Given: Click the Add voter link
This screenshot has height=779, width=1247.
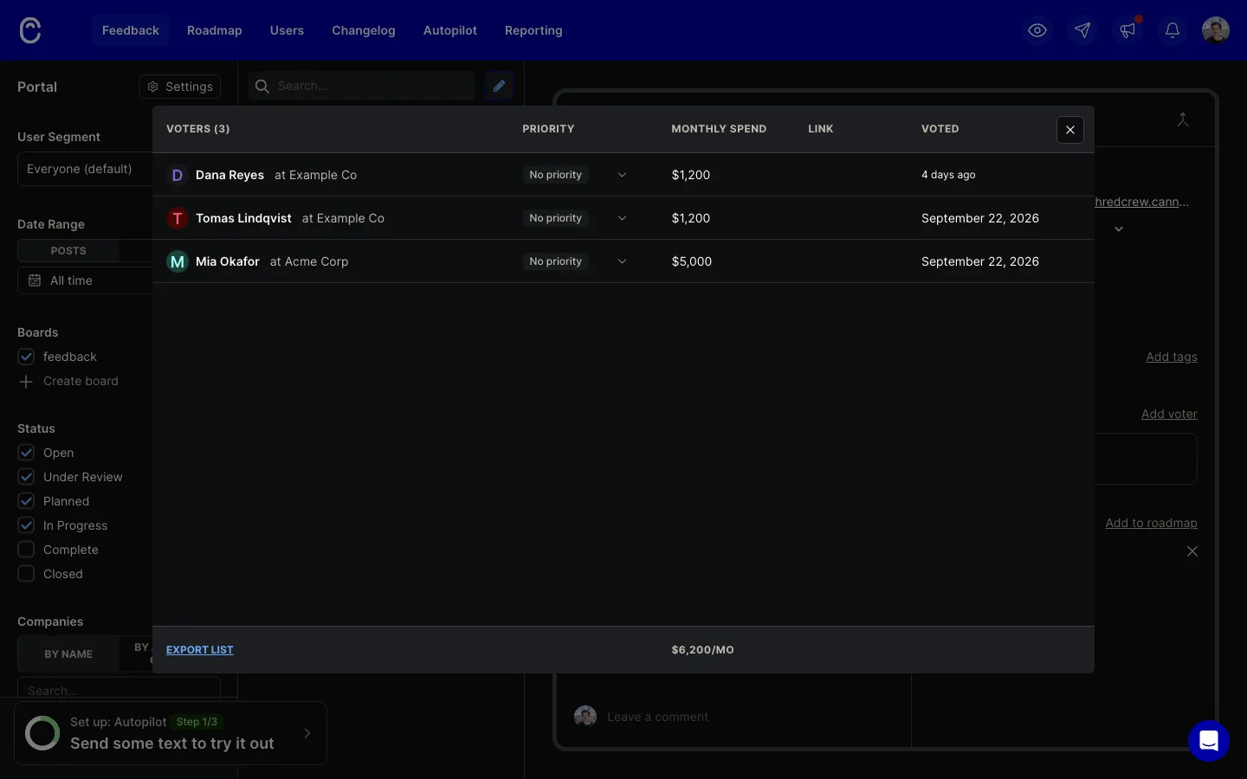Looking at the screenshot, I should click(1169, 414).
